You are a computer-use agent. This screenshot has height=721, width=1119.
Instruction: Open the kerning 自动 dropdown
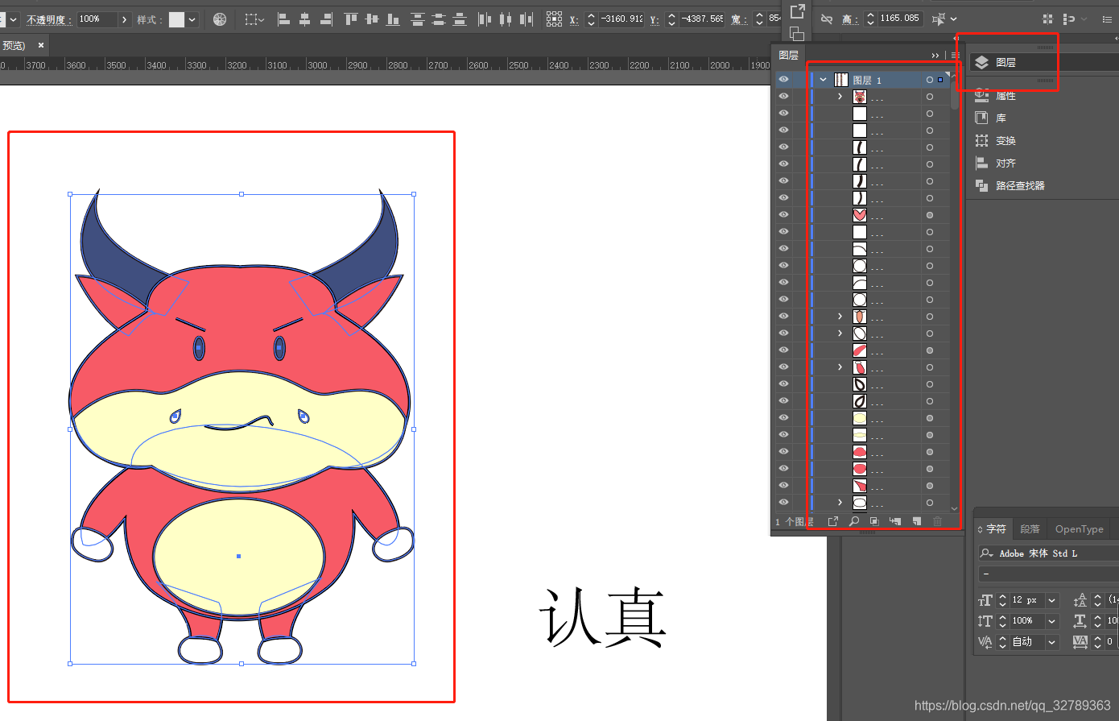[x=1051, y=642]
